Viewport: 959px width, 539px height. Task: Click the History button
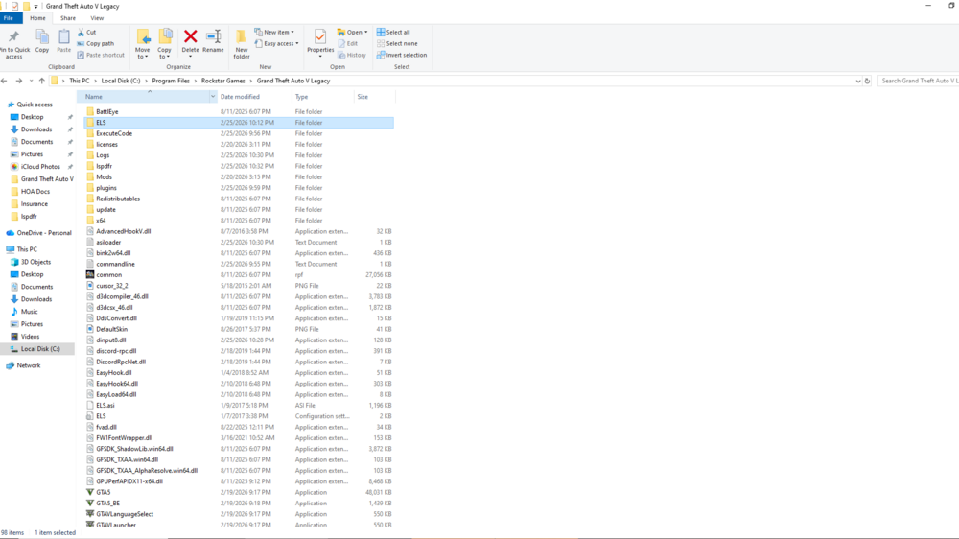(352, 55)
